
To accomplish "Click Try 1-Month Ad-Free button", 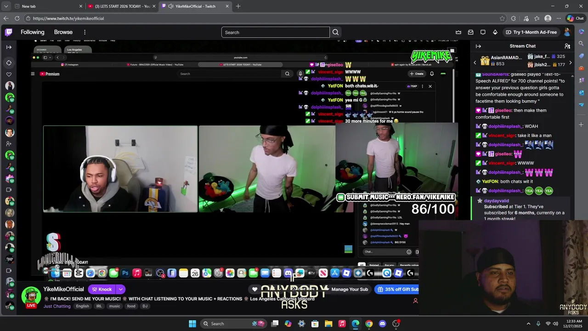I will 531,32.
